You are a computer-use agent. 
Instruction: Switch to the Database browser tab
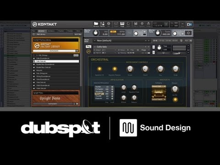(51, 31)
